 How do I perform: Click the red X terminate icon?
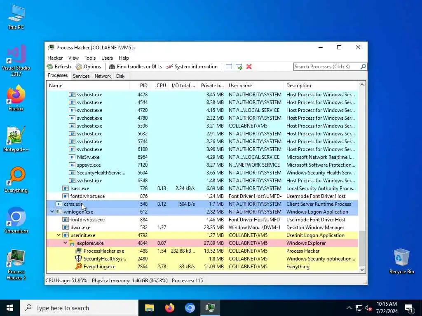[x=249, y=67]
